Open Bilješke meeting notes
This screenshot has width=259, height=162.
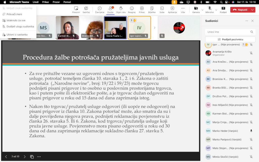pos(152,10)
